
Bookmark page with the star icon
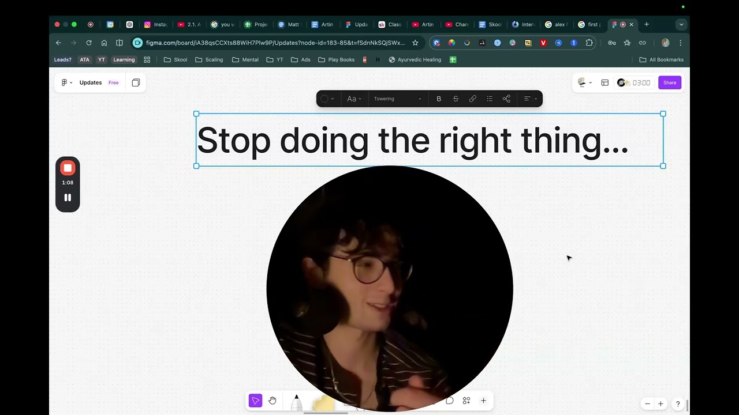pyautogui.click(x=415, y=43)
